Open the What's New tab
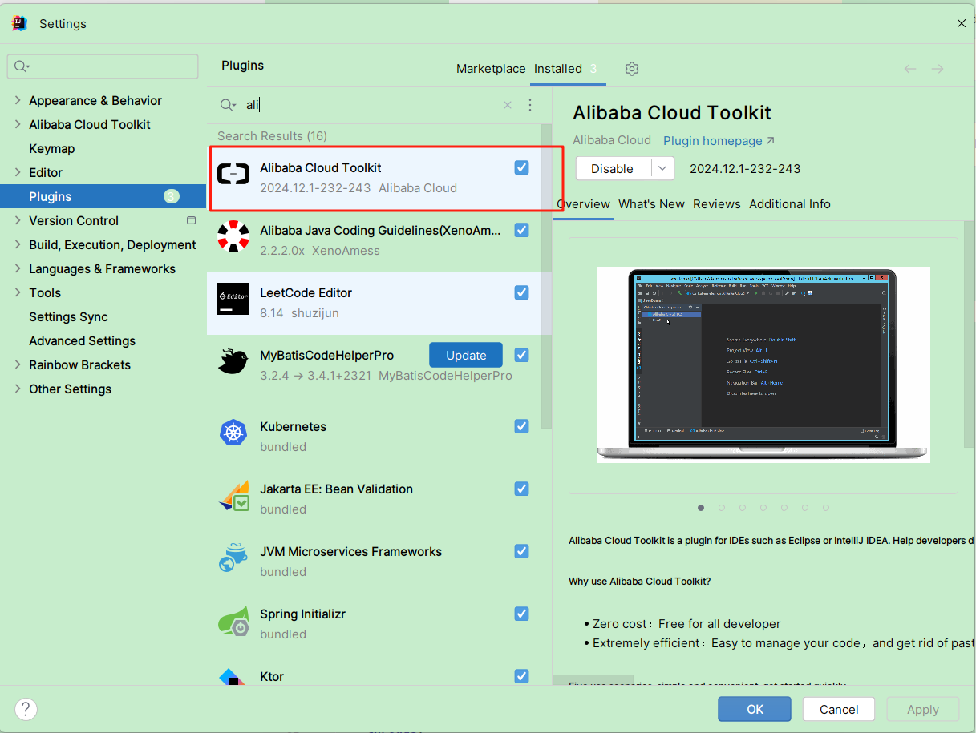This screenshot has height=733, width=976. coord(651,204)
